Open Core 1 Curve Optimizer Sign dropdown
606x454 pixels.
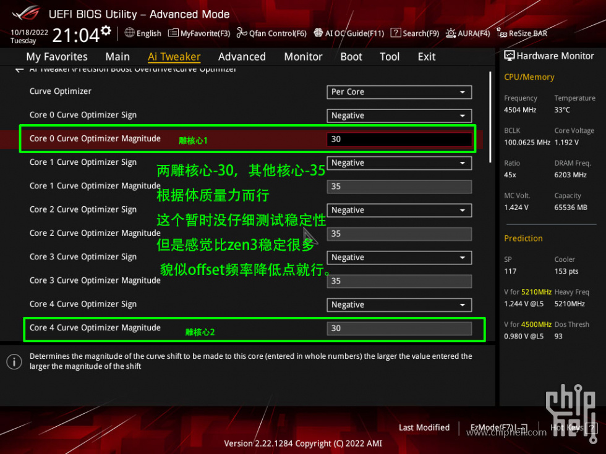coord(399,163)
